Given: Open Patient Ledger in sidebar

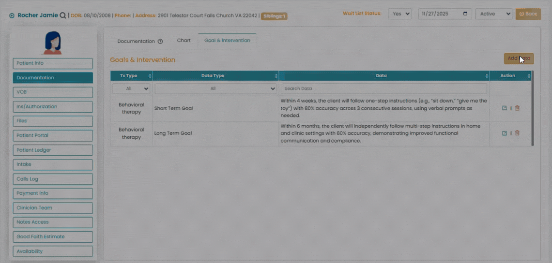Looking at the screenshot, I should tap(53, 150).
